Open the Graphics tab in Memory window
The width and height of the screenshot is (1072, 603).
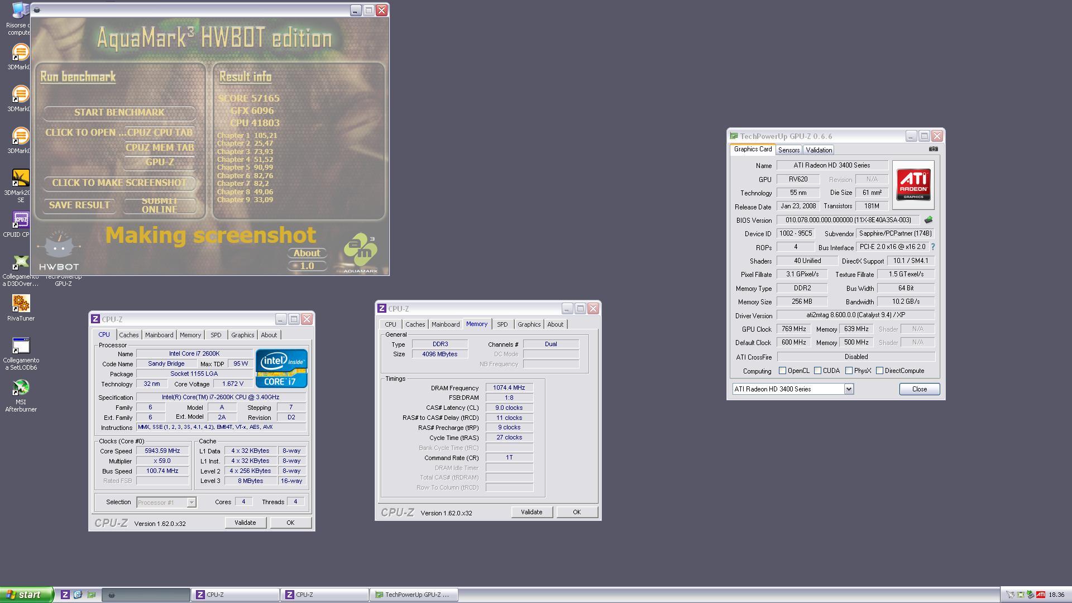(x=529, y=324)
